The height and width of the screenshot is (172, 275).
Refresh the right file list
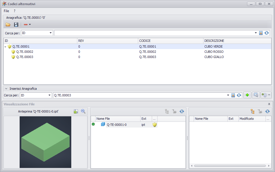point(267,111)
